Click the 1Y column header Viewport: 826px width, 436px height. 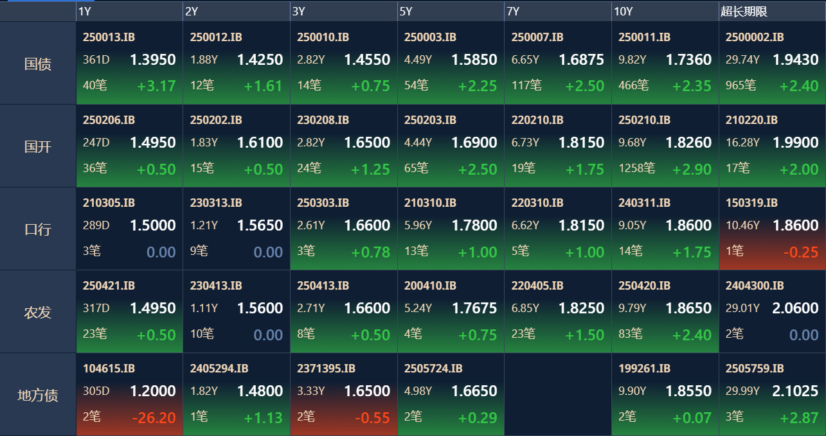(129, 12)
